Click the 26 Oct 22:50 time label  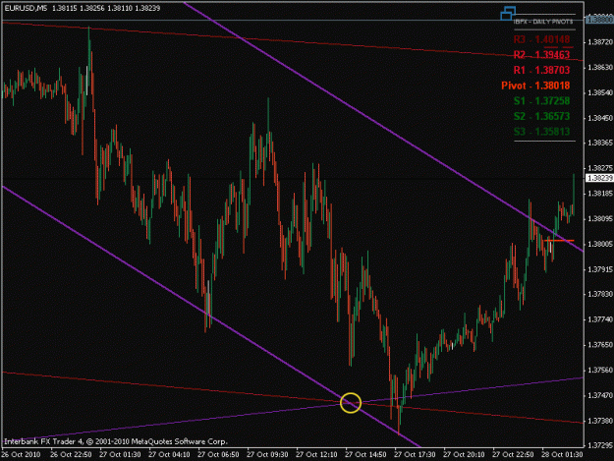(x=71, y=455)
